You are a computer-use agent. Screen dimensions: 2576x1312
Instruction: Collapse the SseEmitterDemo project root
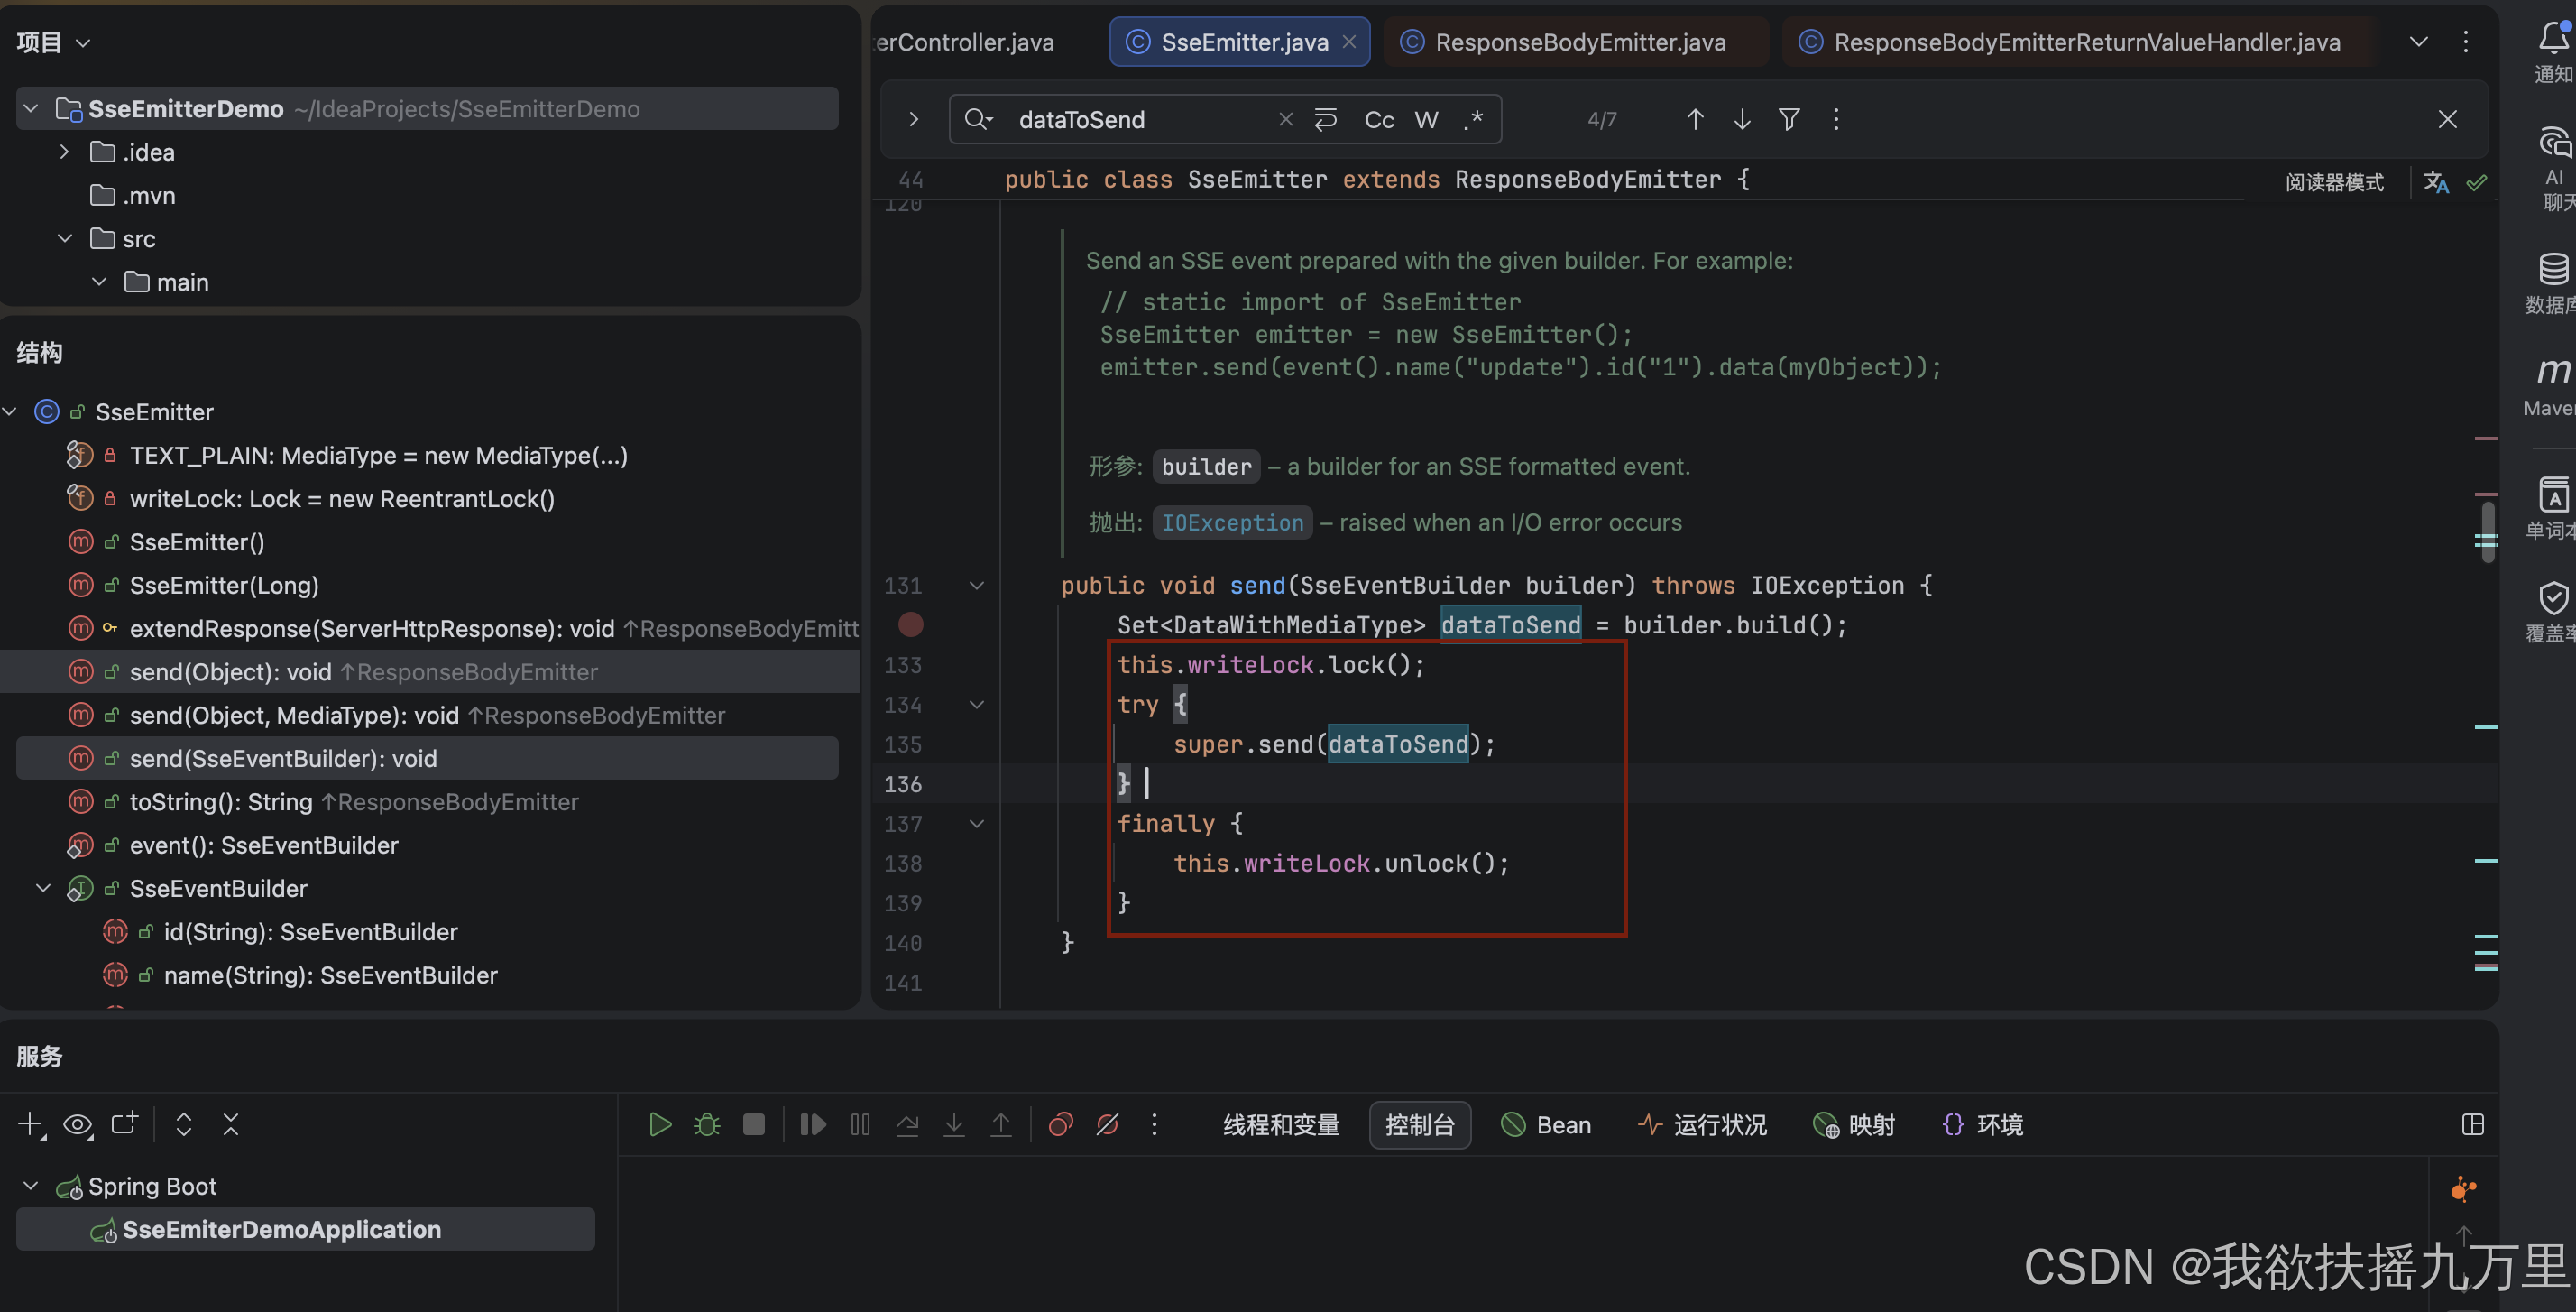pyautogui.click(x=31, y=108)
